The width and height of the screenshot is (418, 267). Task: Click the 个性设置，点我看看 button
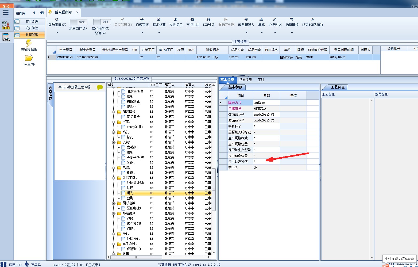point(399,259)
